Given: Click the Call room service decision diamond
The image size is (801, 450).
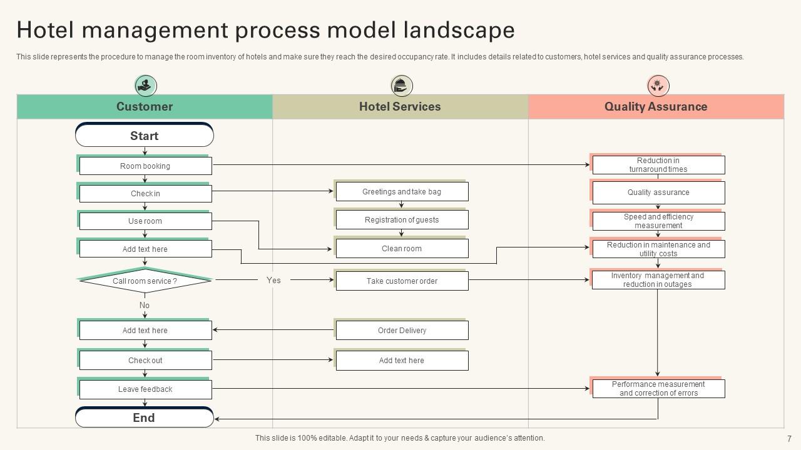Looking at the screenshot, I should [145, 281].
